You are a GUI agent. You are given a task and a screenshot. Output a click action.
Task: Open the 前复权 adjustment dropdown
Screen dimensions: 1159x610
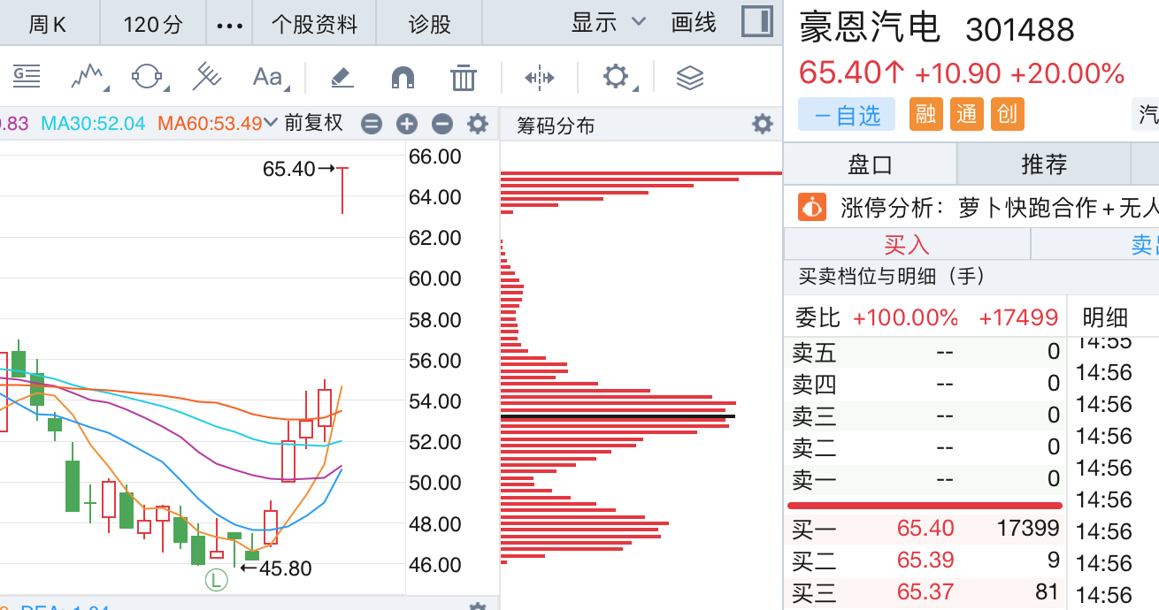point(312,124)
